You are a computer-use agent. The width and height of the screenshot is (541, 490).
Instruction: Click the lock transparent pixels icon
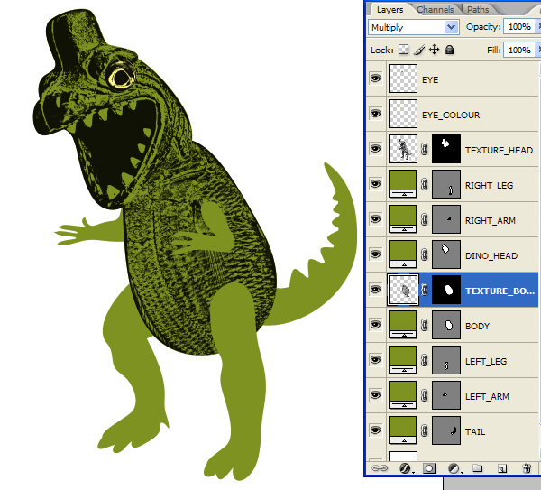[403, 50]
